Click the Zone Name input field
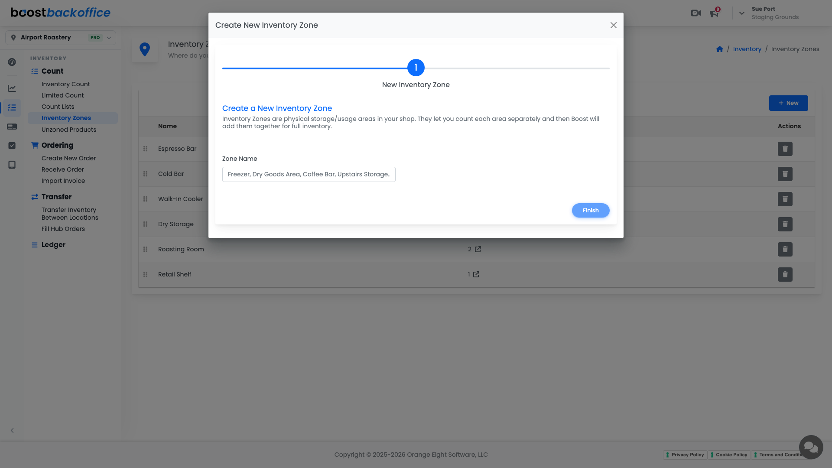This screenshot has height=468, width=832. pyautogui.click(x=309, y=174)
